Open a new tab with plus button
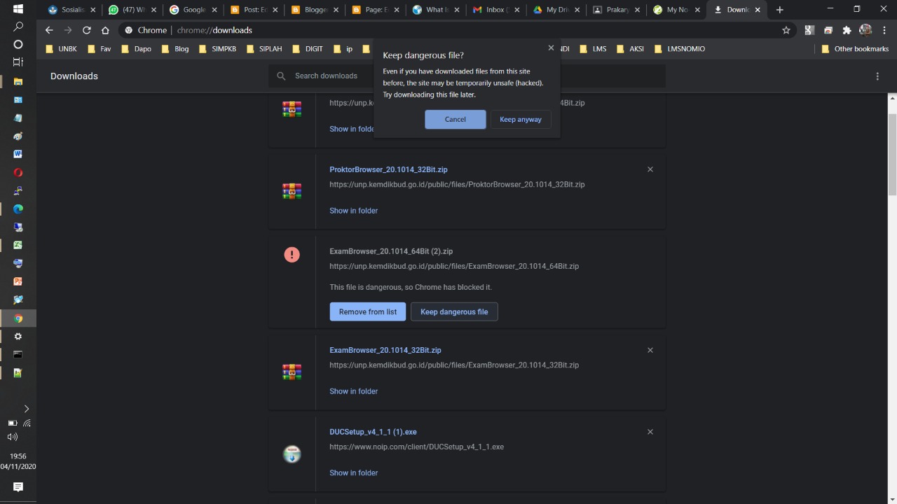The image size is (897, 504). coord(779,10)
